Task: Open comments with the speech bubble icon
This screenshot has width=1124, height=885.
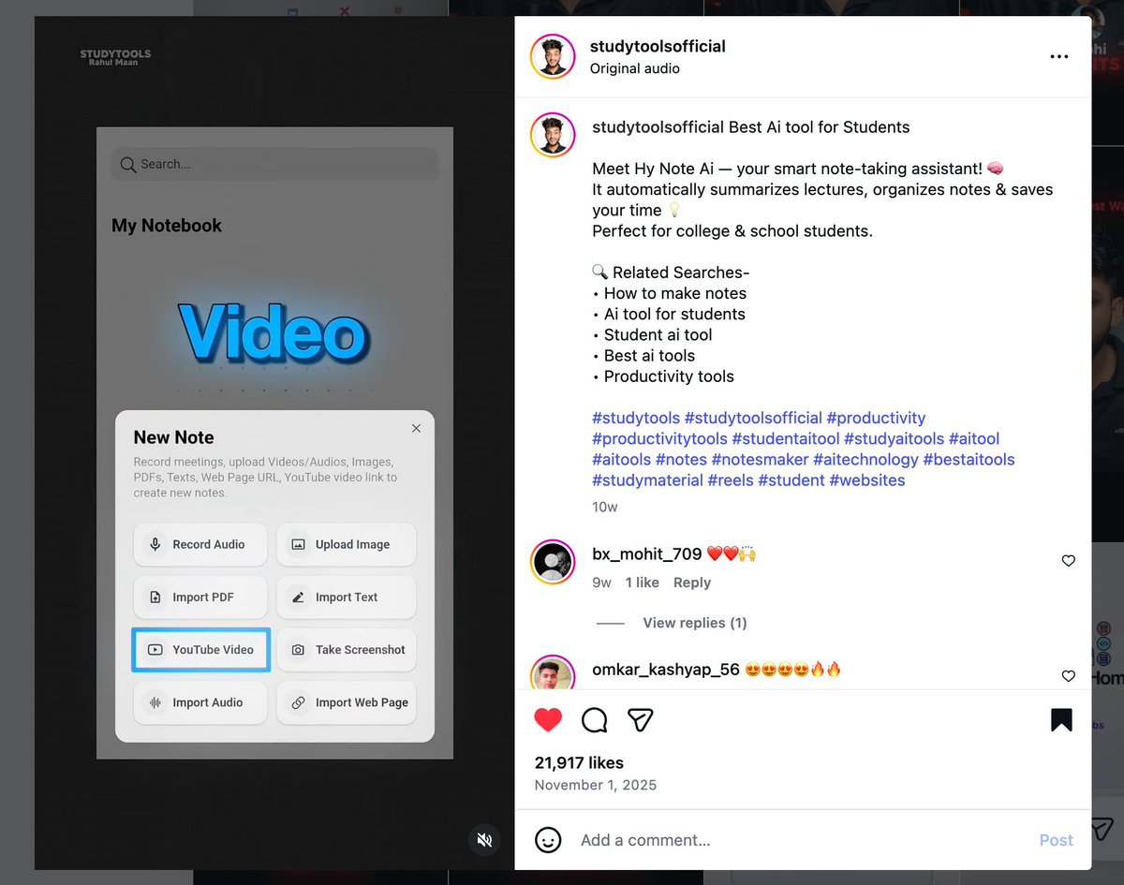Action: click(595, 719)
